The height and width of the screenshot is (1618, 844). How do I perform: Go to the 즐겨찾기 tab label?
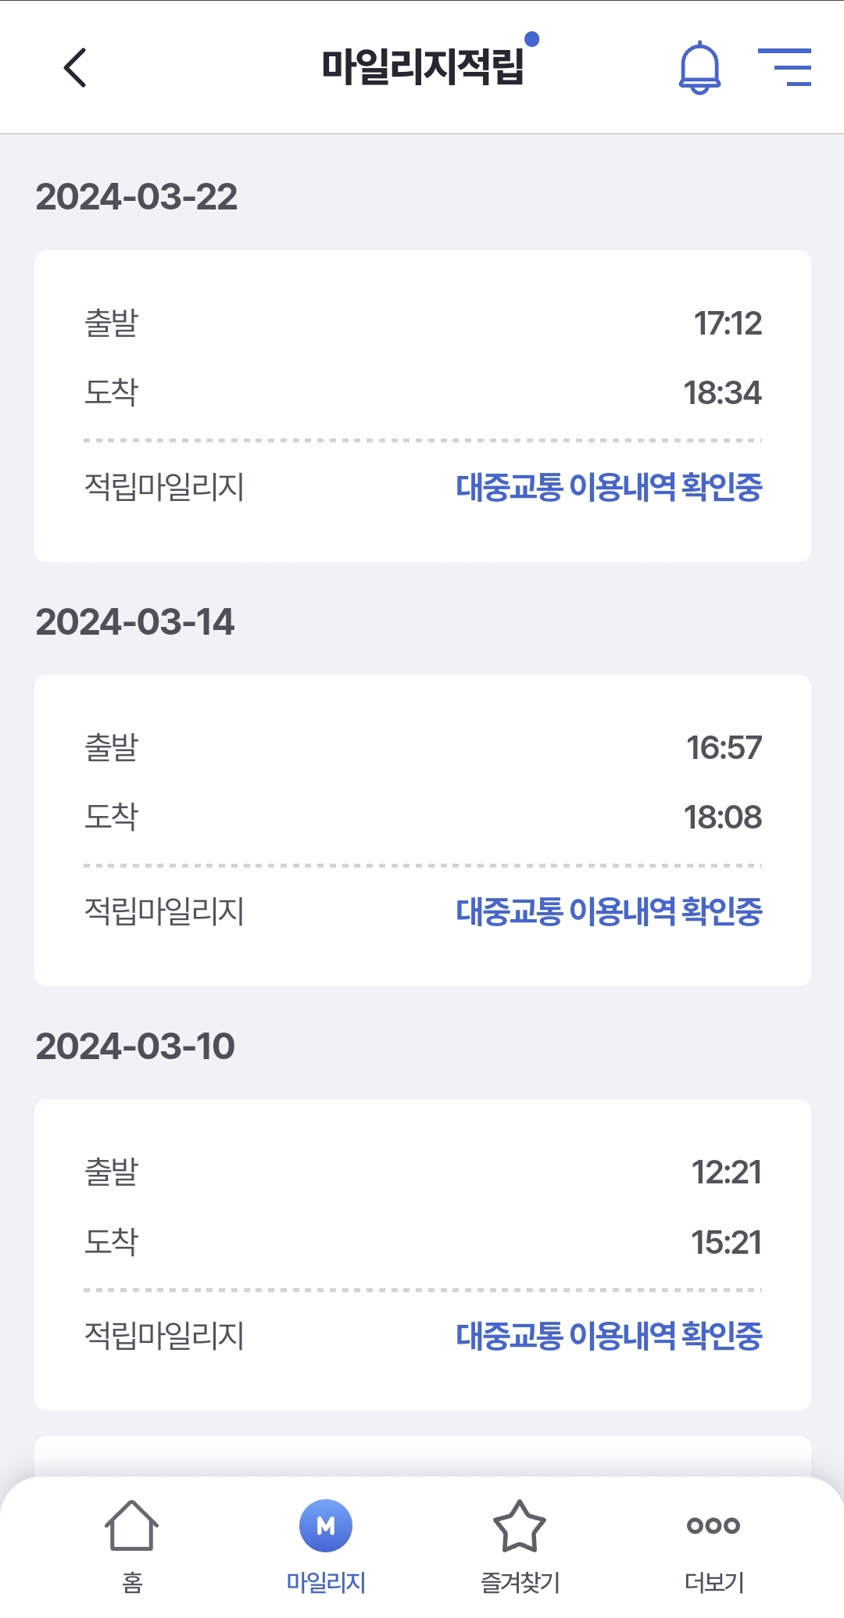(x=520, y=1583)
